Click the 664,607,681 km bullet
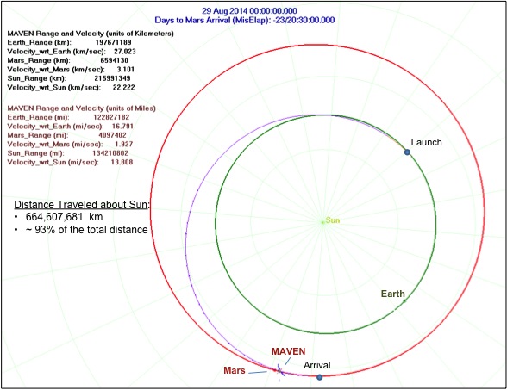This screenshot has width=507, height=390. pyautogui.click(x=64, y=217)
